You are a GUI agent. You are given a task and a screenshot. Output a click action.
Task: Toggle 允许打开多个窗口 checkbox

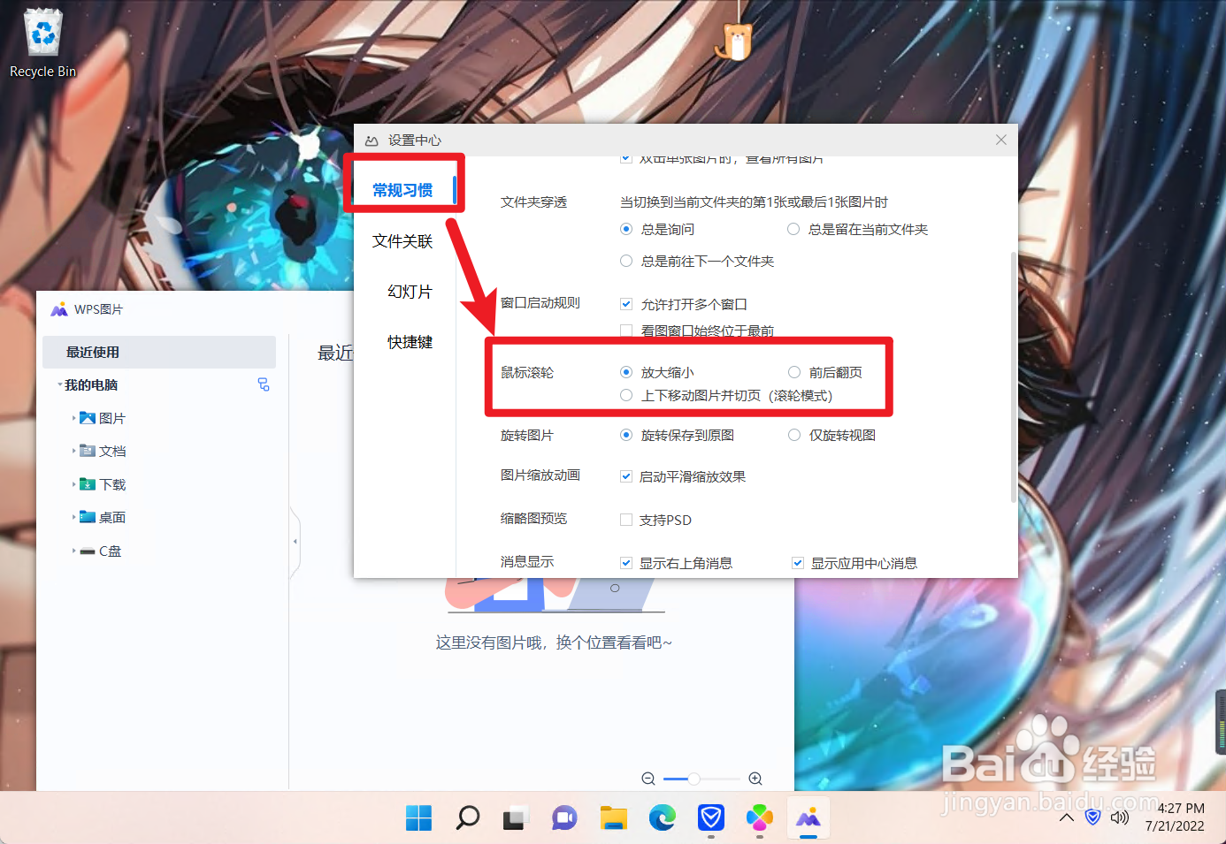(626, 304)
